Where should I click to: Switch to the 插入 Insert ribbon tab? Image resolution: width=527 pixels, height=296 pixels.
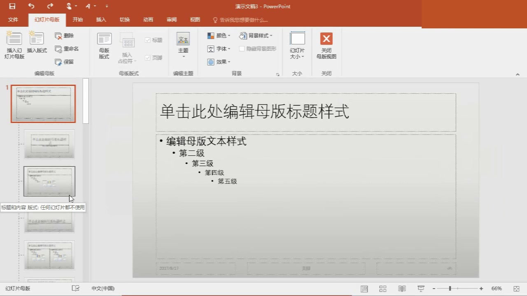tap(101, 20)
